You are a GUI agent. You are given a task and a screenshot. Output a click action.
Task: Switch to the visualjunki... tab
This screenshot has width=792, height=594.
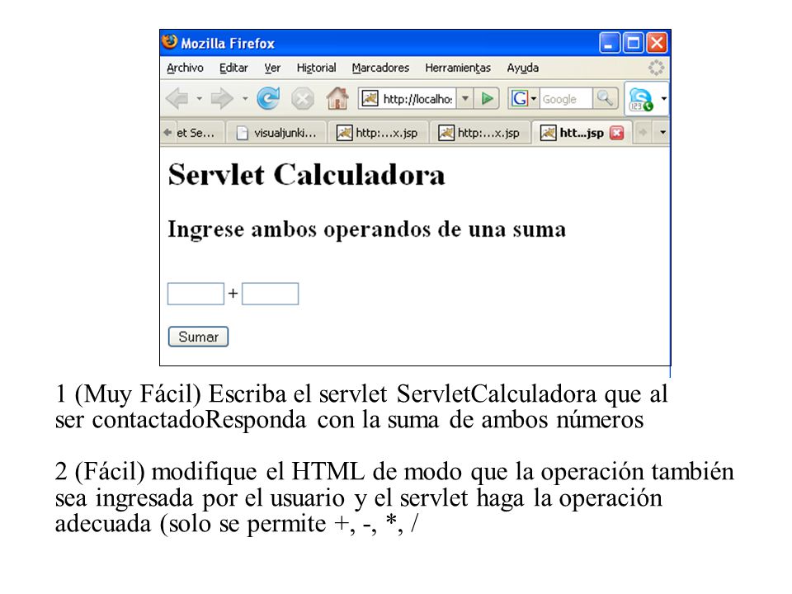click(277, 133)
